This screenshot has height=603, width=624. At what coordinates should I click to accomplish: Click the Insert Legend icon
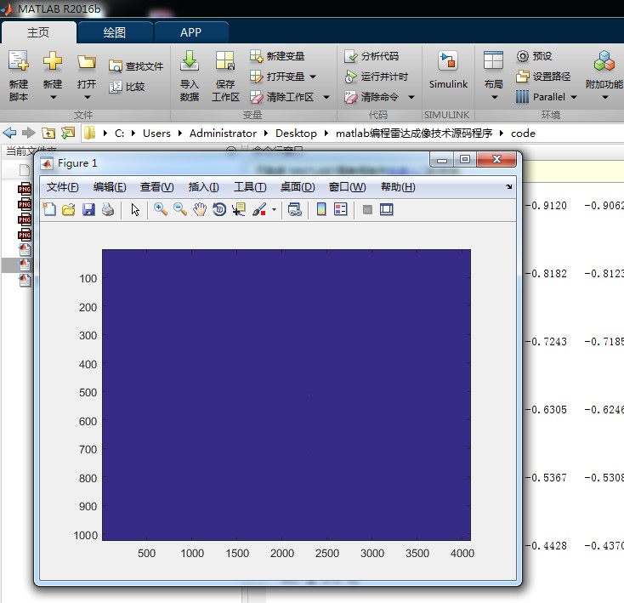(x=341, y=209)
